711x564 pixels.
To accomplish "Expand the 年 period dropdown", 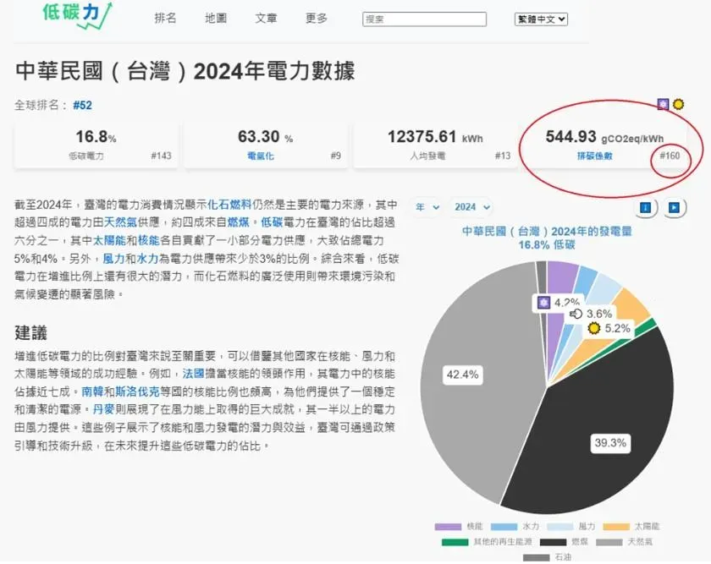I will click(427, 207).
